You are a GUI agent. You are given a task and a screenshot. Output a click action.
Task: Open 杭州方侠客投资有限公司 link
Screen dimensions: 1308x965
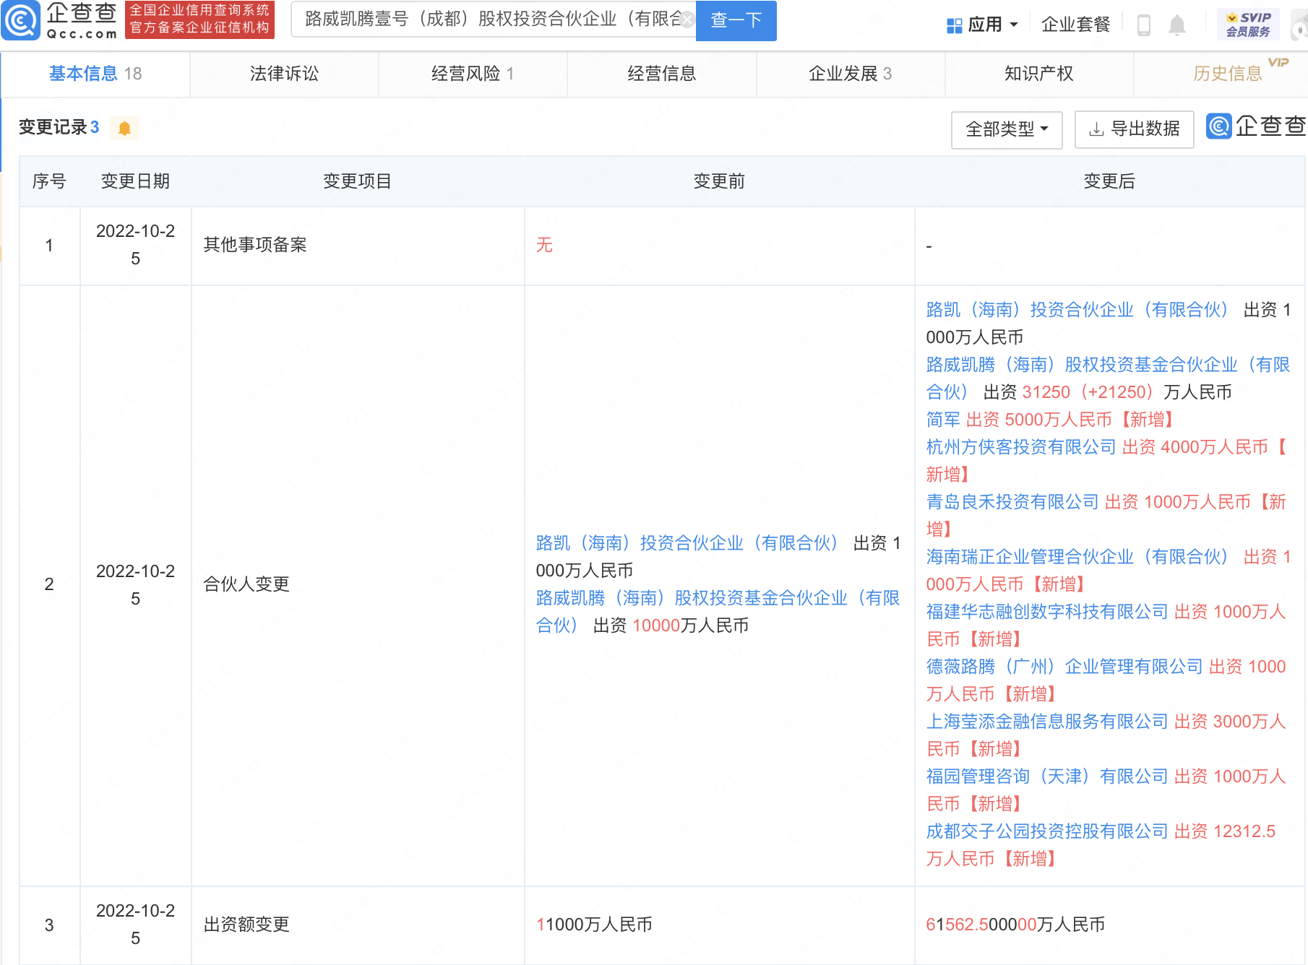1021,447
